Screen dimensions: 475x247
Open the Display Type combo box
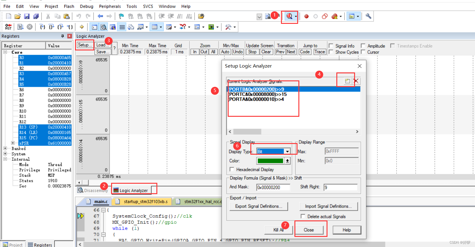274,151
